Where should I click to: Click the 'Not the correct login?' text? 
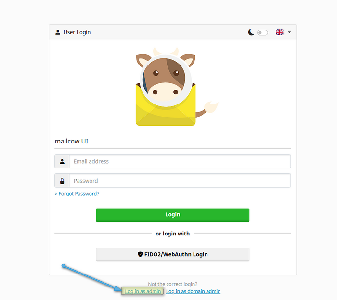pos(172,284)
